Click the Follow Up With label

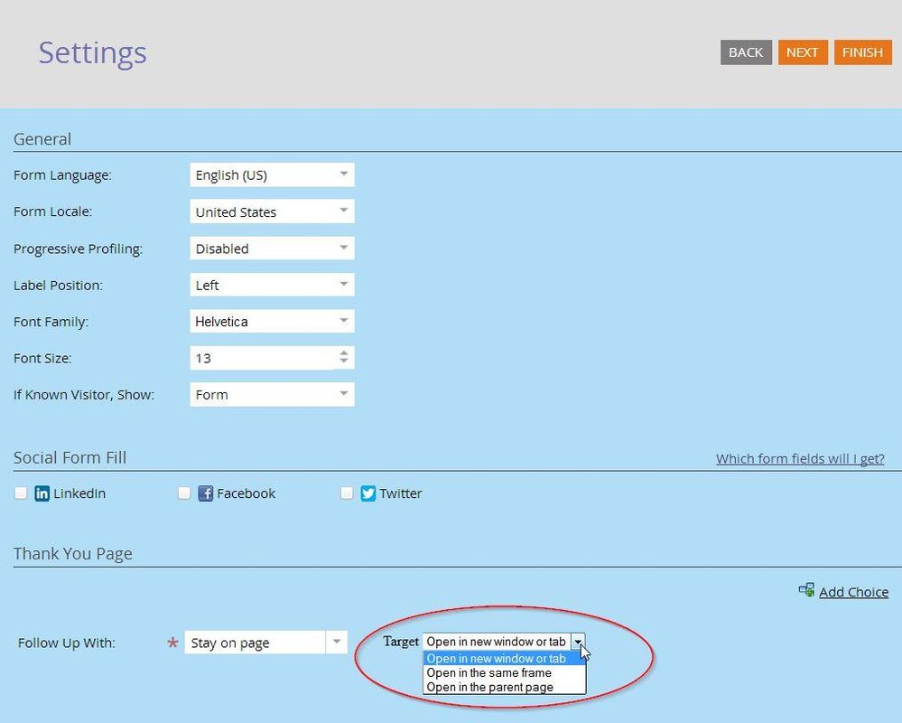(67, 643)
